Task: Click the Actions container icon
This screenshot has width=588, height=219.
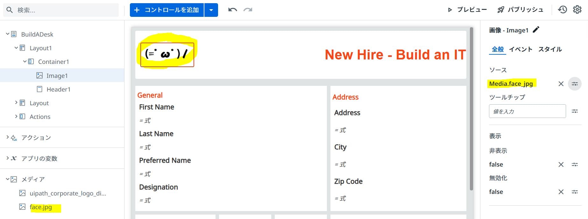Action: point(22,116)
